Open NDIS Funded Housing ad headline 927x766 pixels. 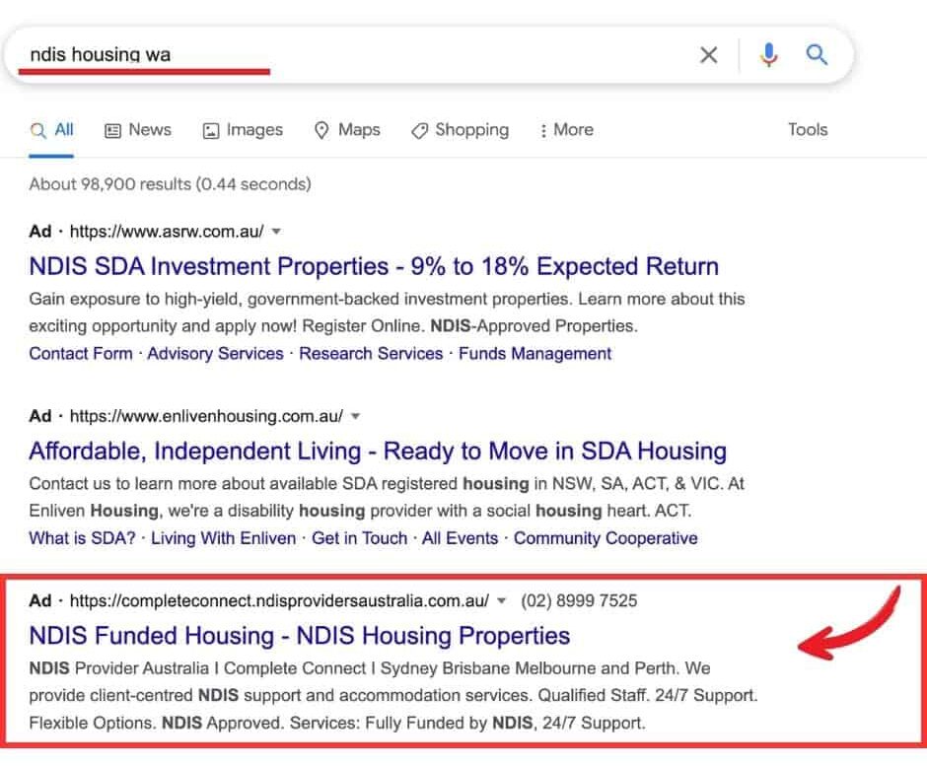click(300, 636)
